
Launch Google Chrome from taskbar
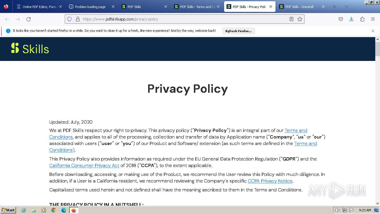pyautogui.click(x=54, y=210)
